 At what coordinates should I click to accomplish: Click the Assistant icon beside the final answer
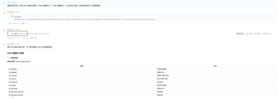[4, 45]
